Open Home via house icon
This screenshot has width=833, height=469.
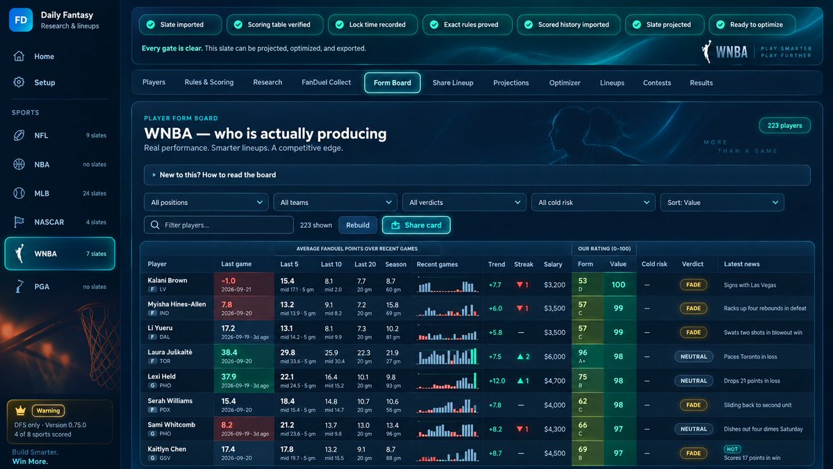coord(19,56)
